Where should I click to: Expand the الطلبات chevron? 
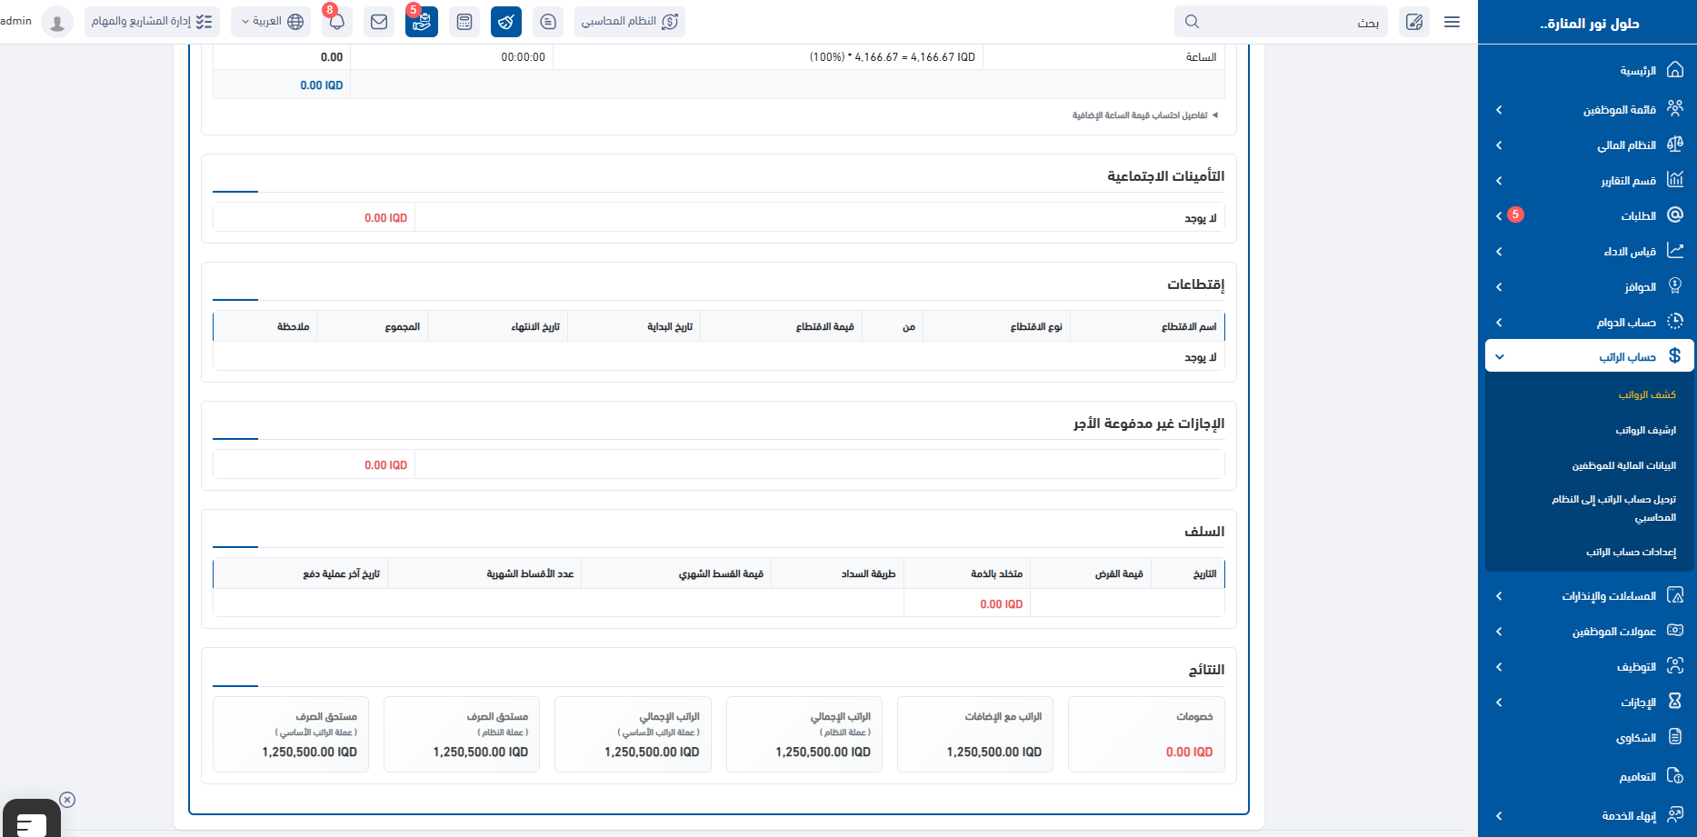(1499, 216)
